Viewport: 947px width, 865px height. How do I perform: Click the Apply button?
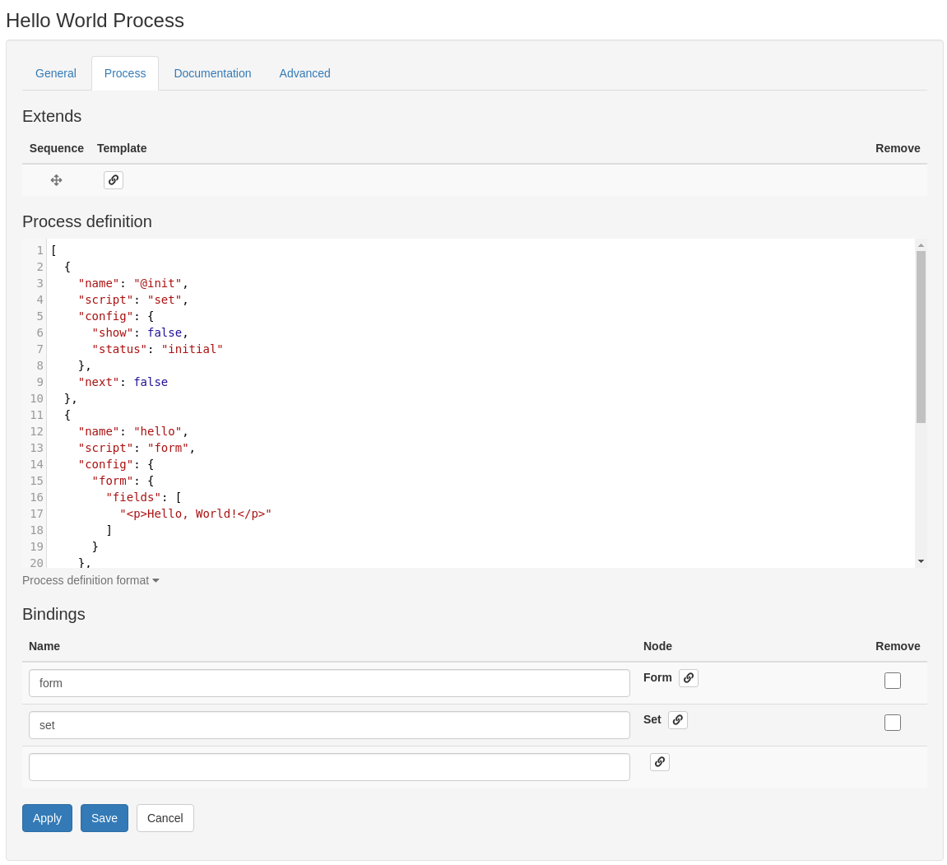point(47,818)
